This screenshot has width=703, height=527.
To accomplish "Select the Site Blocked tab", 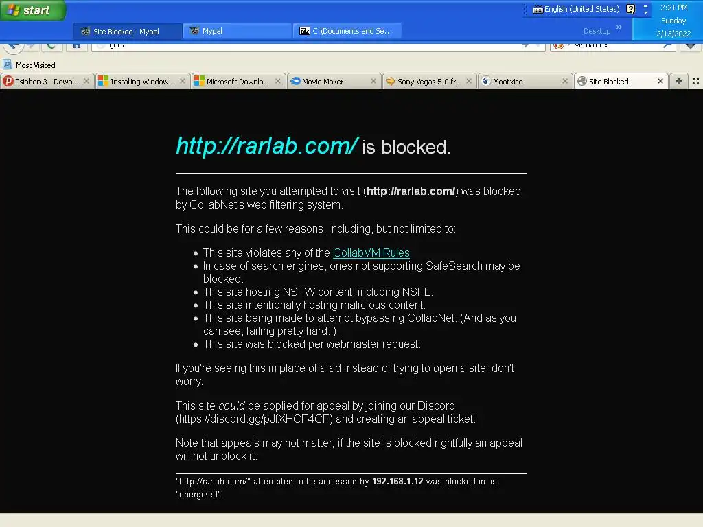I will point(621,82).
